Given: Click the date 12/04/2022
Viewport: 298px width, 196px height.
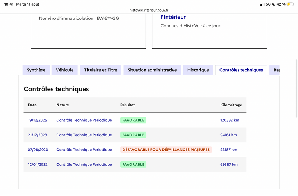Looking at the screenshot, I should point(38,164).
